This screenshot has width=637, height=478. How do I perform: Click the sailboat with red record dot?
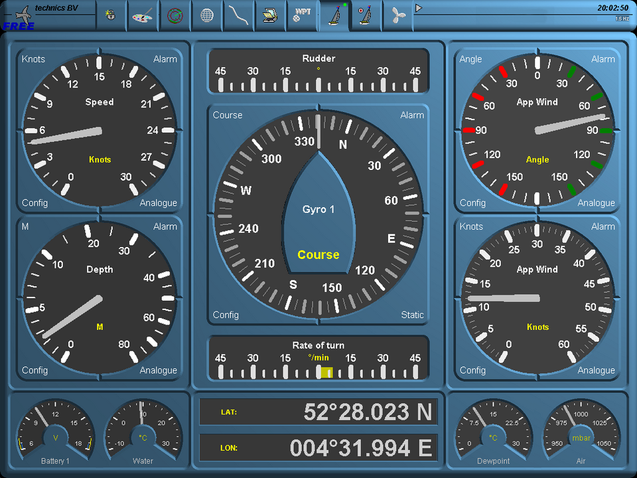365,16
